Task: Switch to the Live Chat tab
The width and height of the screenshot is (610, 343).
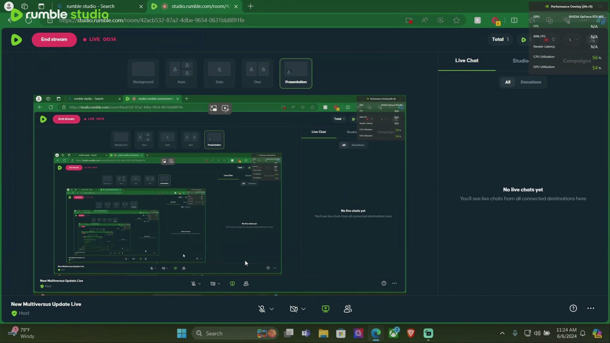Action: pos(466,60)
